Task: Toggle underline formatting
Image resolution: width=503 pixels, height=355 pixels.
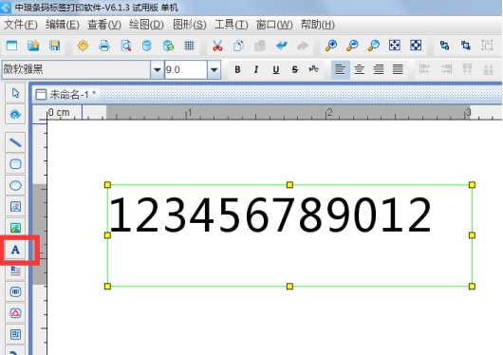Action: [276, 69]
